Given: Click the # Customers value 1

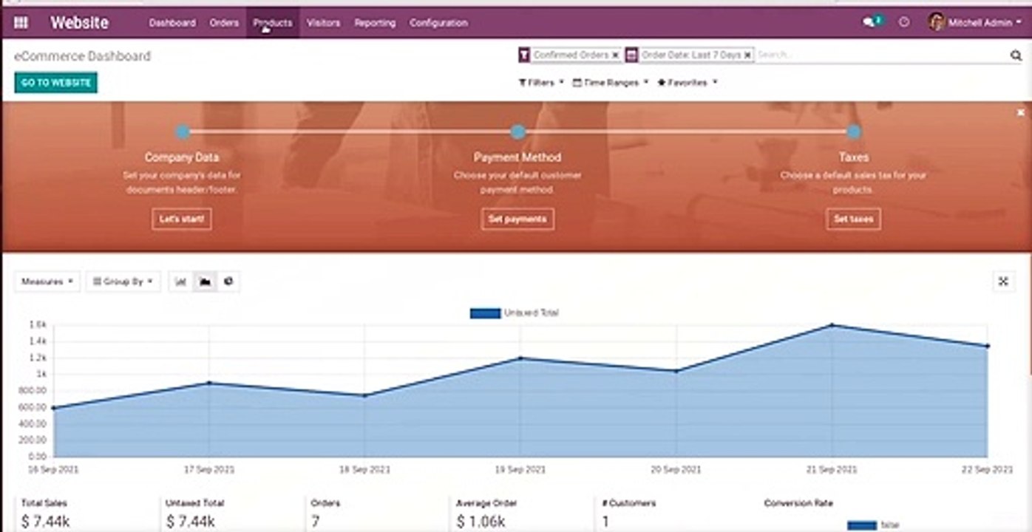Looking at the screenshot, I should 605,522.
